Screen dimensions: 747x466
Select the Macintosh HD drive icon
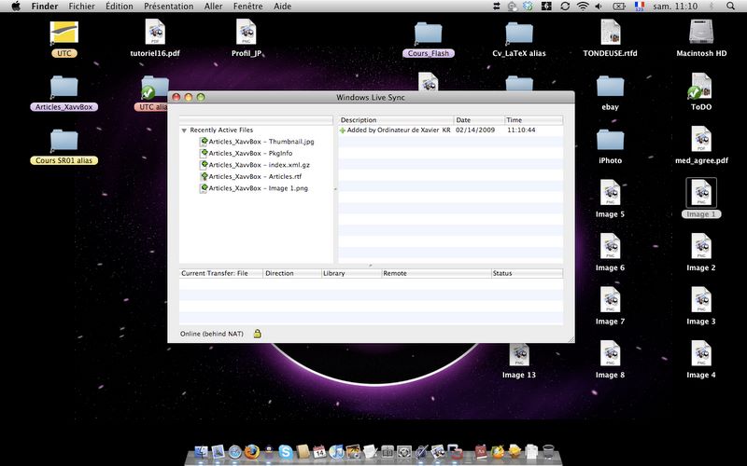pyautogui.click(x=701, y=38)
